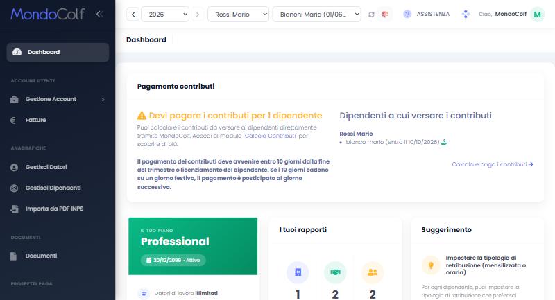Viewport: 555px width, 300px height.
Task: Click the red brain icon in top bar
Action: point(385,15)
